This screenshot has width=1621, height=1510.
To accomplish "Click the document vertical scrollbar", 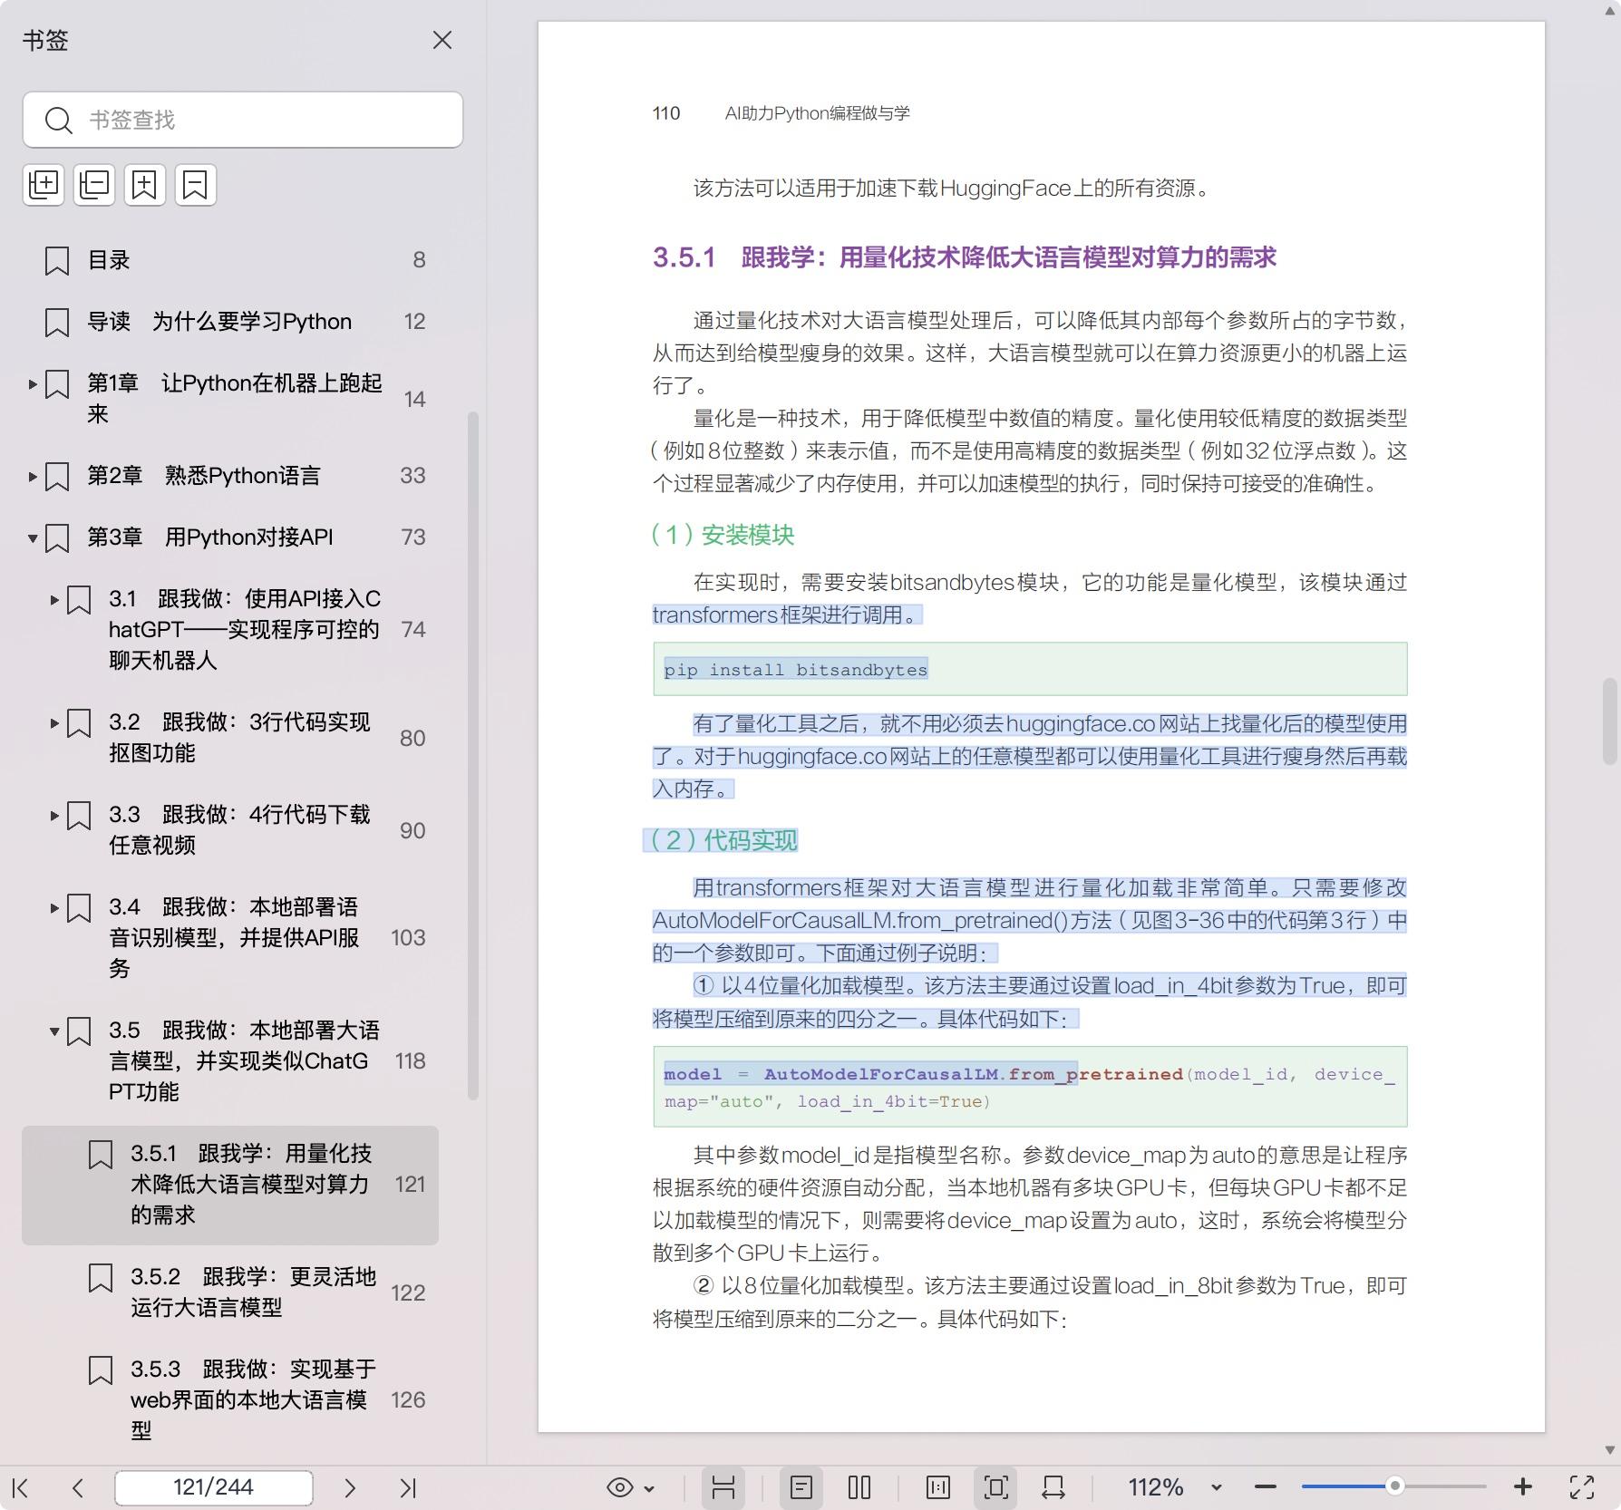I will [1609, 721].
